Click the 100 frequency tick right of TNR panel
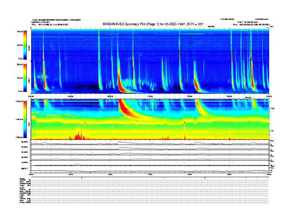This screenshot has height=224, width=290. coord(273,108)
